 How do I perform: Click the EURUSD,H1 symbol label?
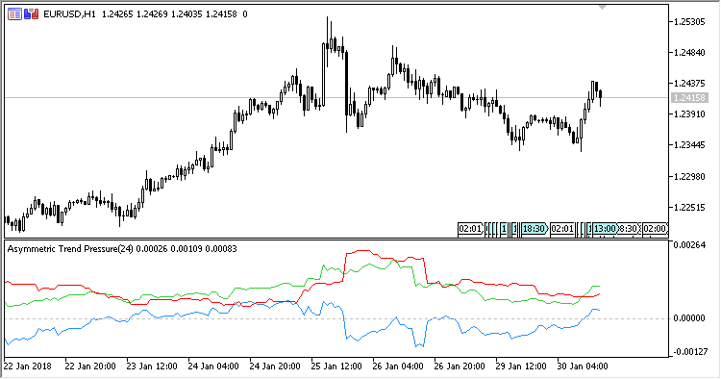tap(69, 14)
